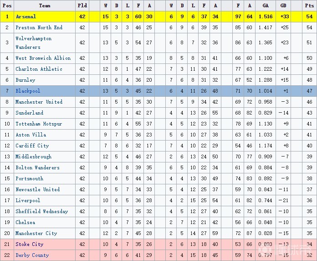
Task: Click the Portsmouth team link
Action: point(30,179)
